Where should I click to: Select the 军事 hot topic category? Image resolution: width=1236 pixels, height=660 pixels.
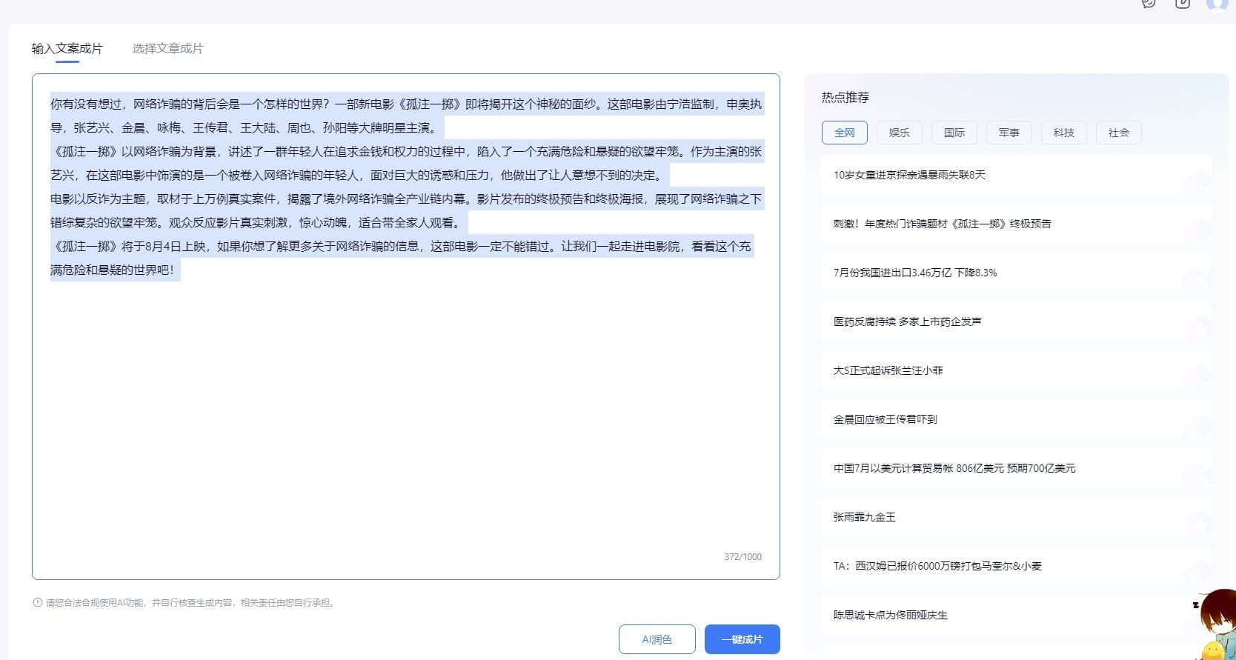tap(1009, 133)
